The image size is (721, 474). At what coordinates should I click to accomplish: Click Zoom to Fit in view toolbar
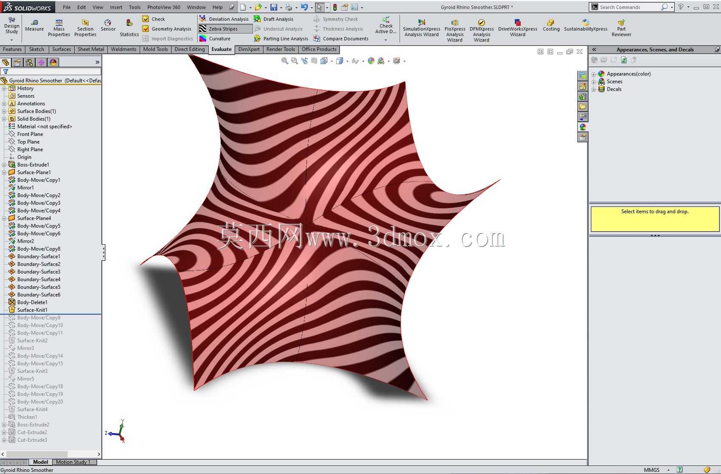coord(284,61)
